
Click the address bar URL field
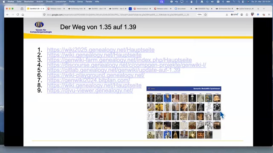click(x=118, y=15)
